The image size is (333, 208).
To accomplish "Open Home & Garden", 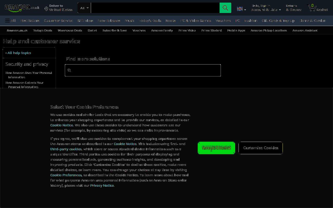I will coord(312,21).
